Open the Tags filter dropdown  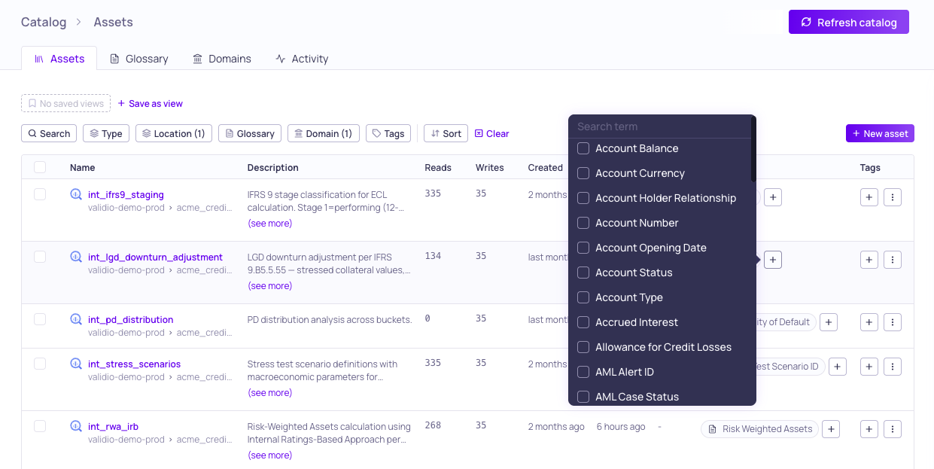click(x=388, y=133)
